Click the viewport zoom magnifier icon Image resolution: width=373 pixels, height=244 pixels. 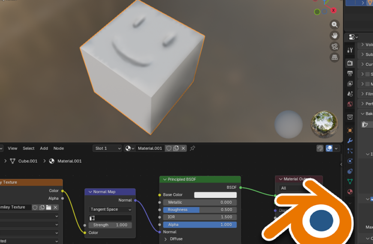click(334, 24)
